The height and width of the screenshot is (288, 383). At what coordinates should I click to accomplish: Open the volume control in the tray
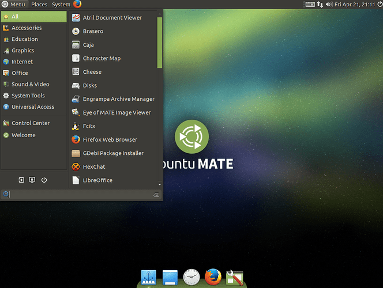coord(329,5)
